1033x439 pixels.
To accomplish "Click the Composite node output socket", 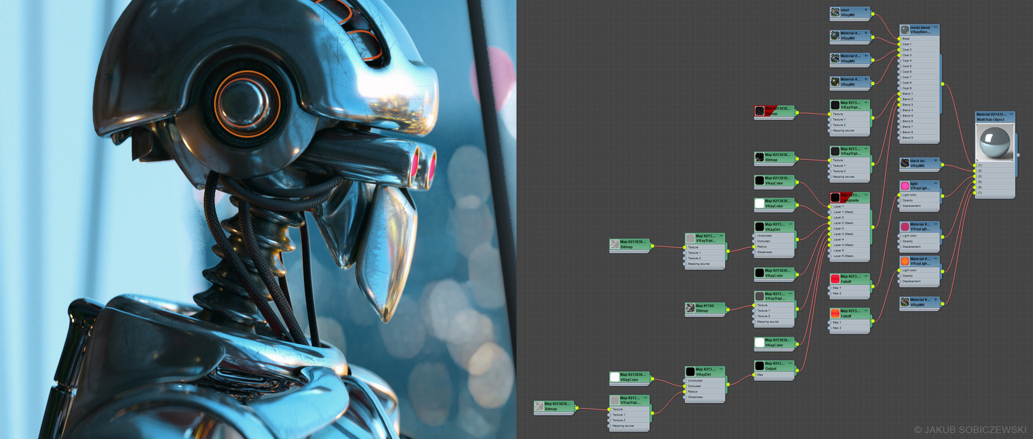I will 873,227.
